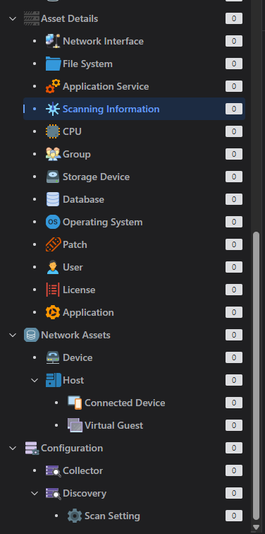Select the User label text
The height and width of the screenshot is (534, 265).
pos(73,267)
